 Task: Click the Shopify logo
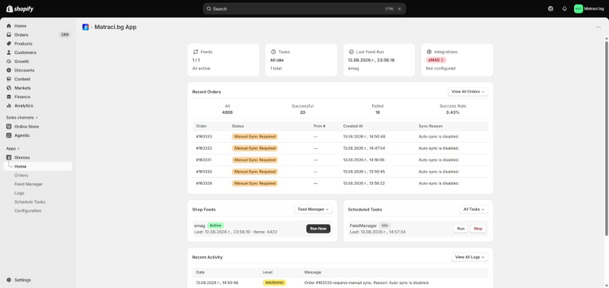pyautogui.click(x=20, y=8)
